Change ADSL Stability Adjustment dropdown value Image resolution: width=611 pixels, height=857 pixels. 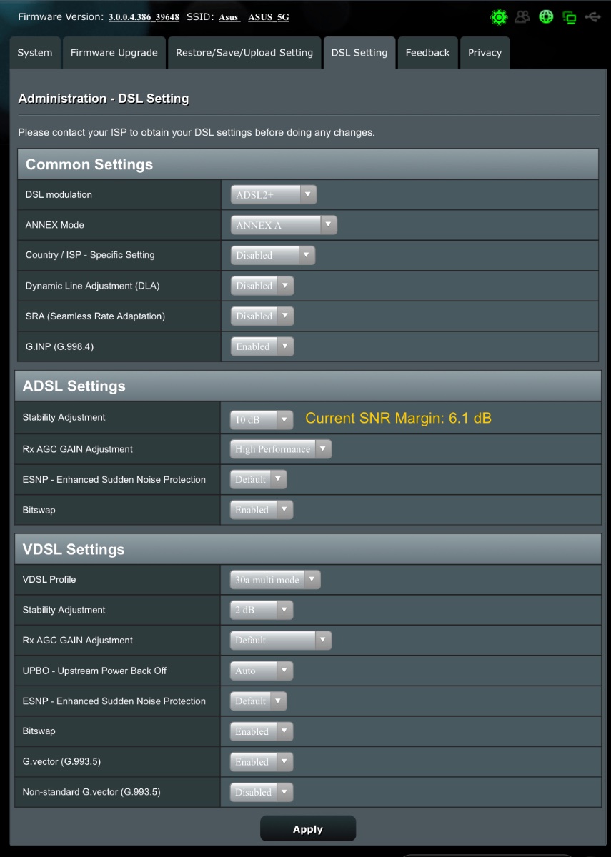tap(262, 419)
